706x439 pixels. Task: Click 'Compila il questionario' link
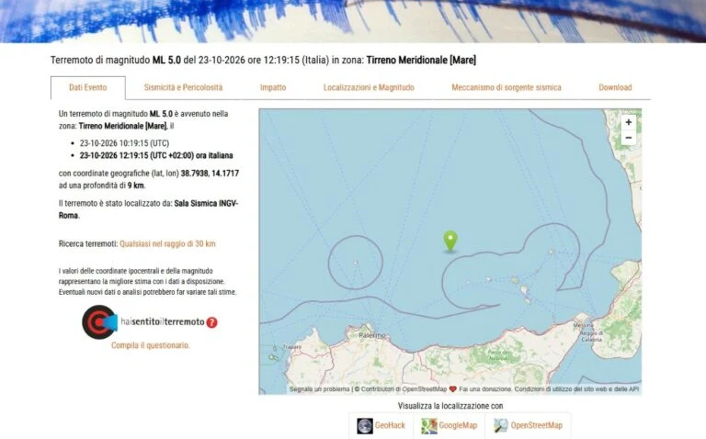[x=151, y=345]
